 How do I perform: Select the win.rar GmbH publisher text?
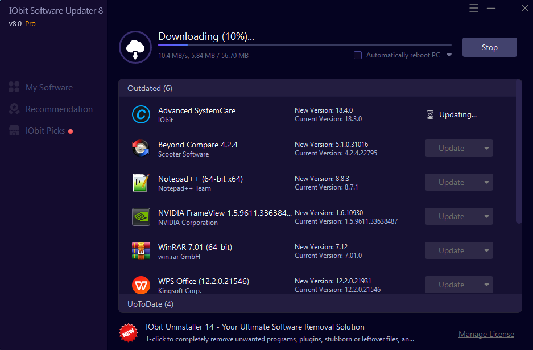click(179, 257)
